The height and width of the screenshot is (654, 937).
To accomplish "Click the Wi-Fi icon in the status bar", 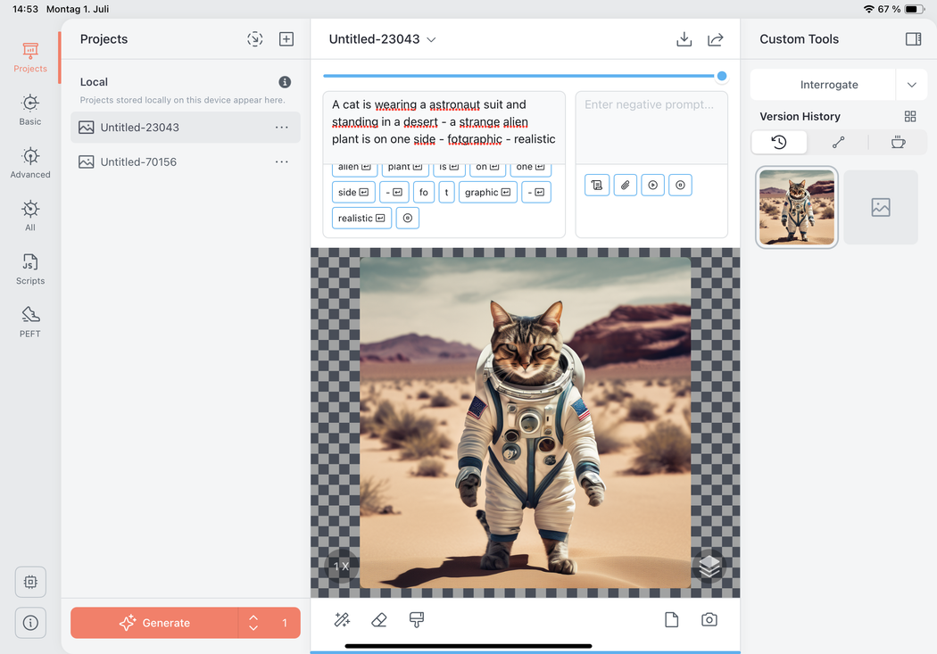I will click(x=869, y=9).
